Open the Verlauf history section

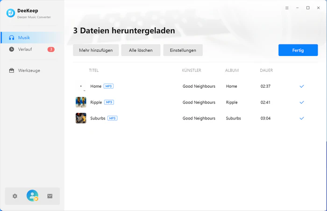pos(32,49)
